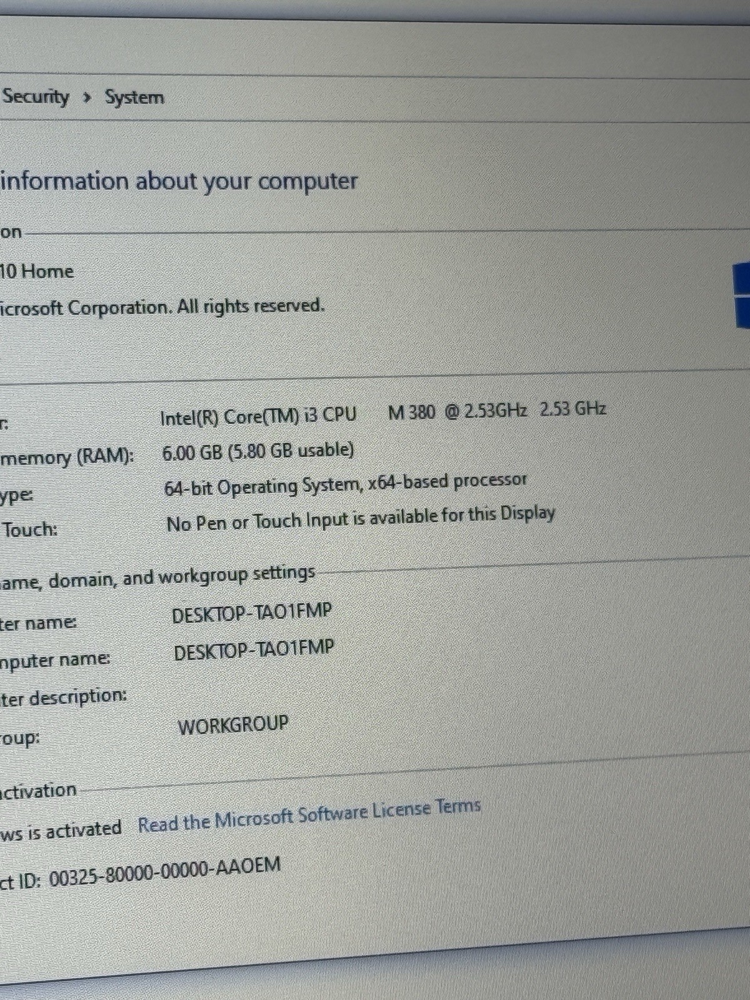This screenshot has width=750, height=1000.
Task: Select 'No Pen or Touch Input is available' text
Action: click(x=302, y=520)
